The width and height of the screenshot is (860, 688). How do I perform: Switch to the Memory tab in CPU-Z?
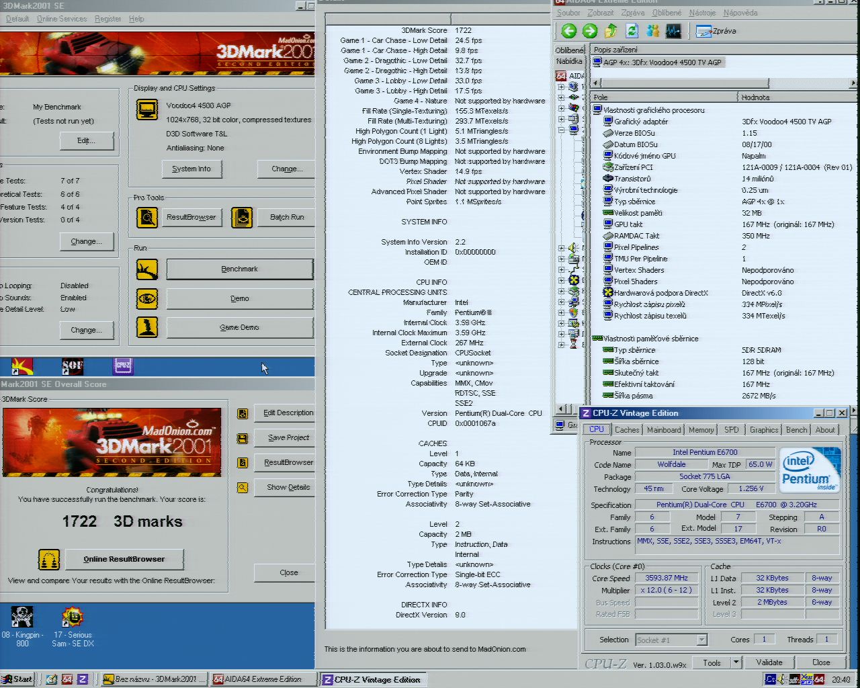coord(701,430)
